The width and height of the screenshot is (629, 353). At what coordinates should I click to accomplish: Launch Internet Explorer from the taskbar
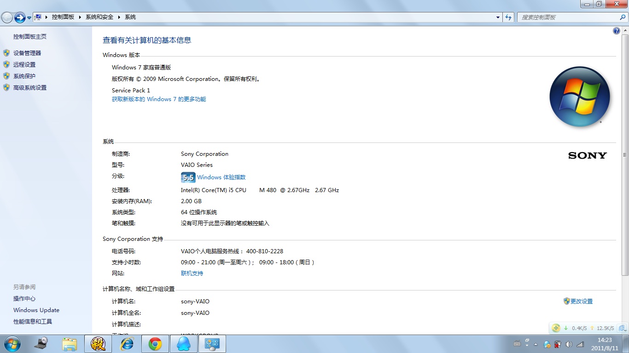[x=127, y=343]
